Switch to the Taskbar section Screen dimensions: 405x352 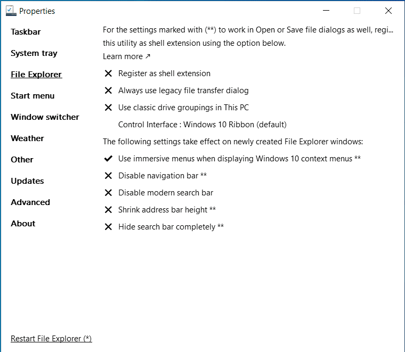click(26, 32)
